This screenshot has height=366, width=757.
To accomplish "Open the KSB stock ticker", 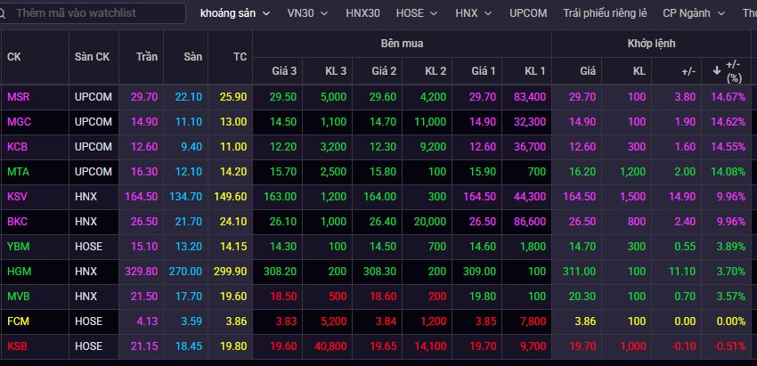I will point(18,346).
